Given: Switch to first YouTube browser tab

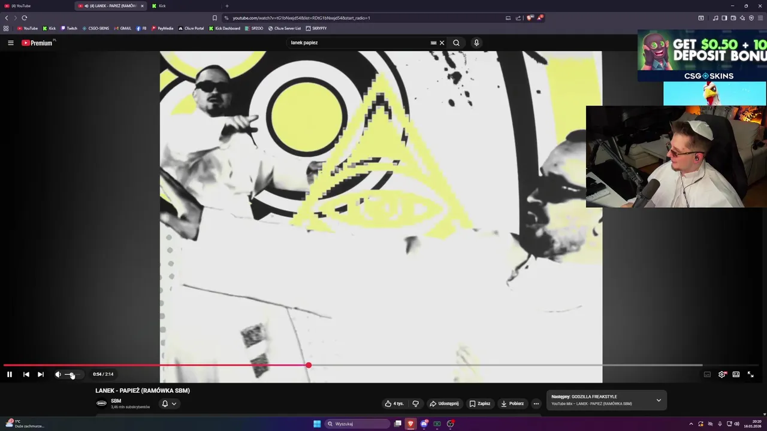Looking at the screenshot, I should 36,6.
